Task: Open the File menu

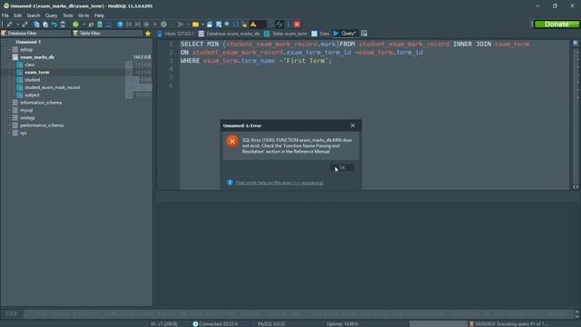Action: pyautogui.click(x=5, y=15)
